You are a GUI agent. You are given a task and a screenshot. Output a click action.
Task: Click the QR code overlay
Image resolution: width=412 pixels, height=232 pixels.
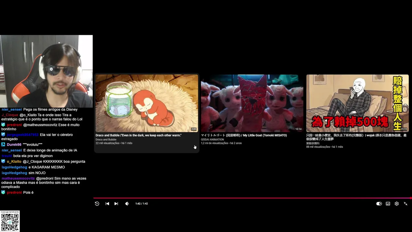[x=10, y=222]
